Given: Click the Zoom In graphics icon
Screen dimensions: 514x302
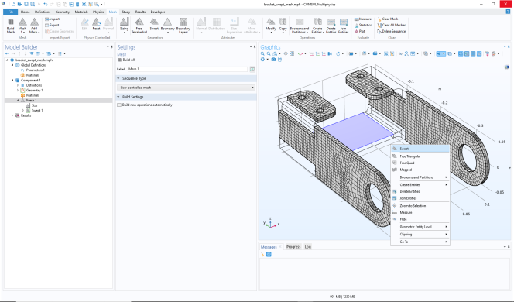Looking at the screenshot, I should [x=262, y=53].
